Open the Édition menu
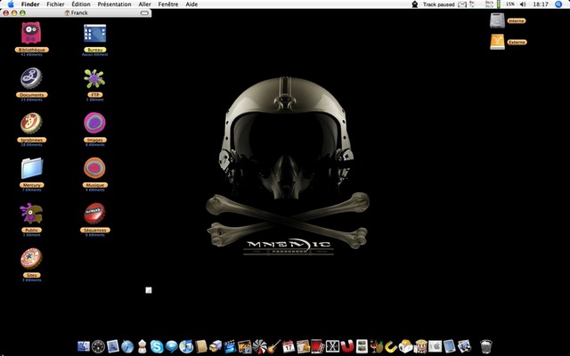This screenshot has width=570, height=356. click(81, 4)
